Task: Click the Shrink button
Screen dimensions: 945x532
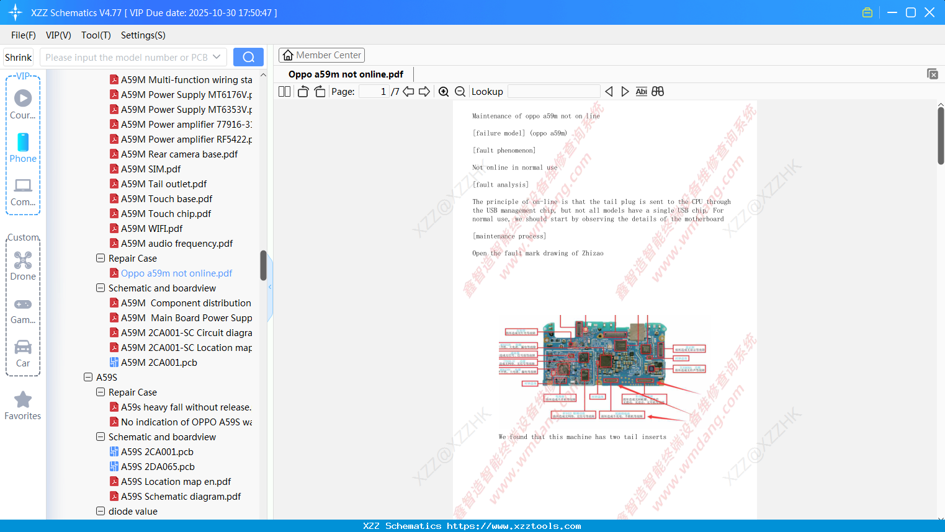Action: click(19, 57)
